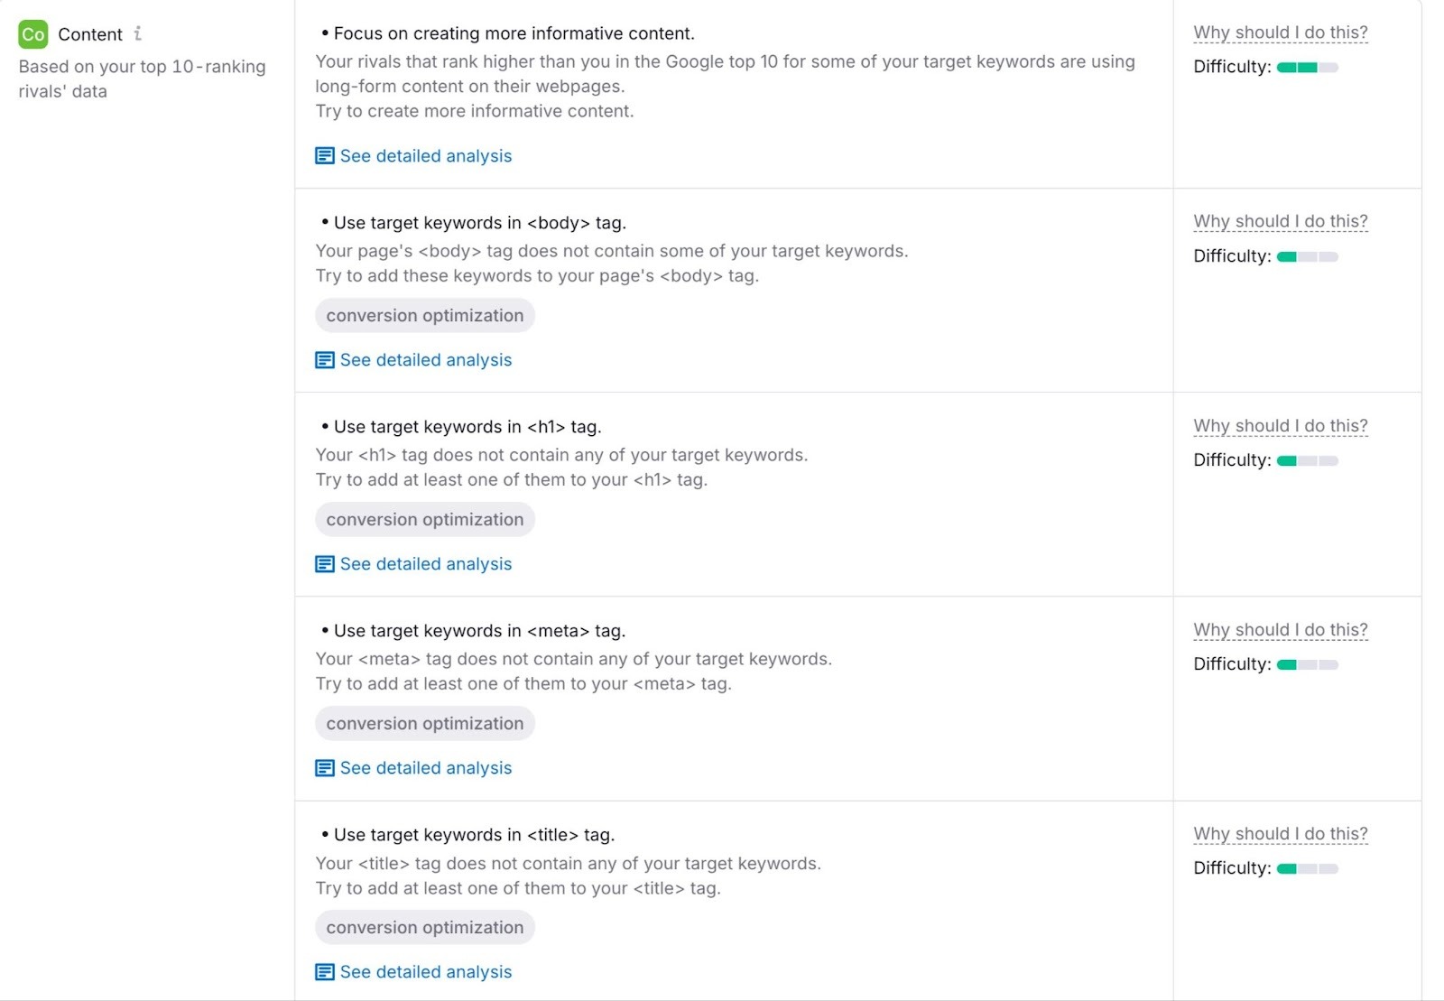Expand "Why should I do this?" for informative content

pos(1280,32)
